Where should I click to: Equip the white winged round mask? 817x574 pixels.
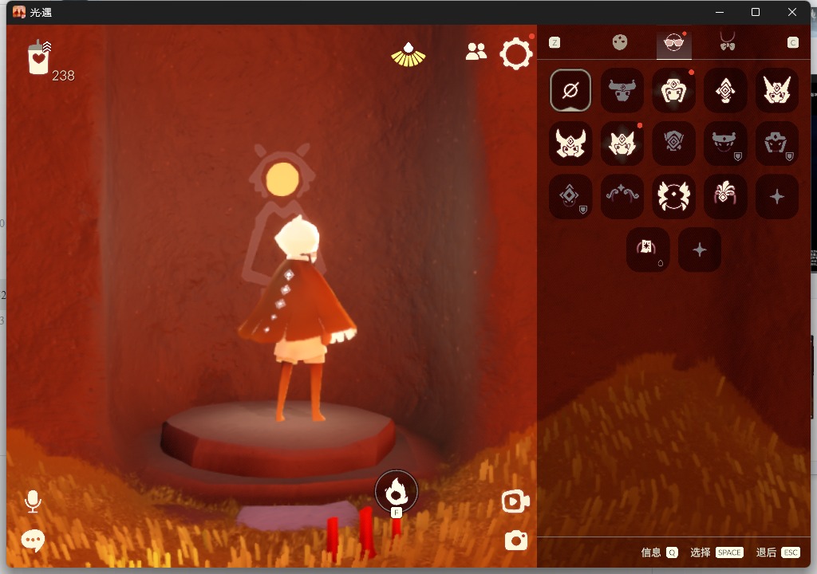pos(673,196)
